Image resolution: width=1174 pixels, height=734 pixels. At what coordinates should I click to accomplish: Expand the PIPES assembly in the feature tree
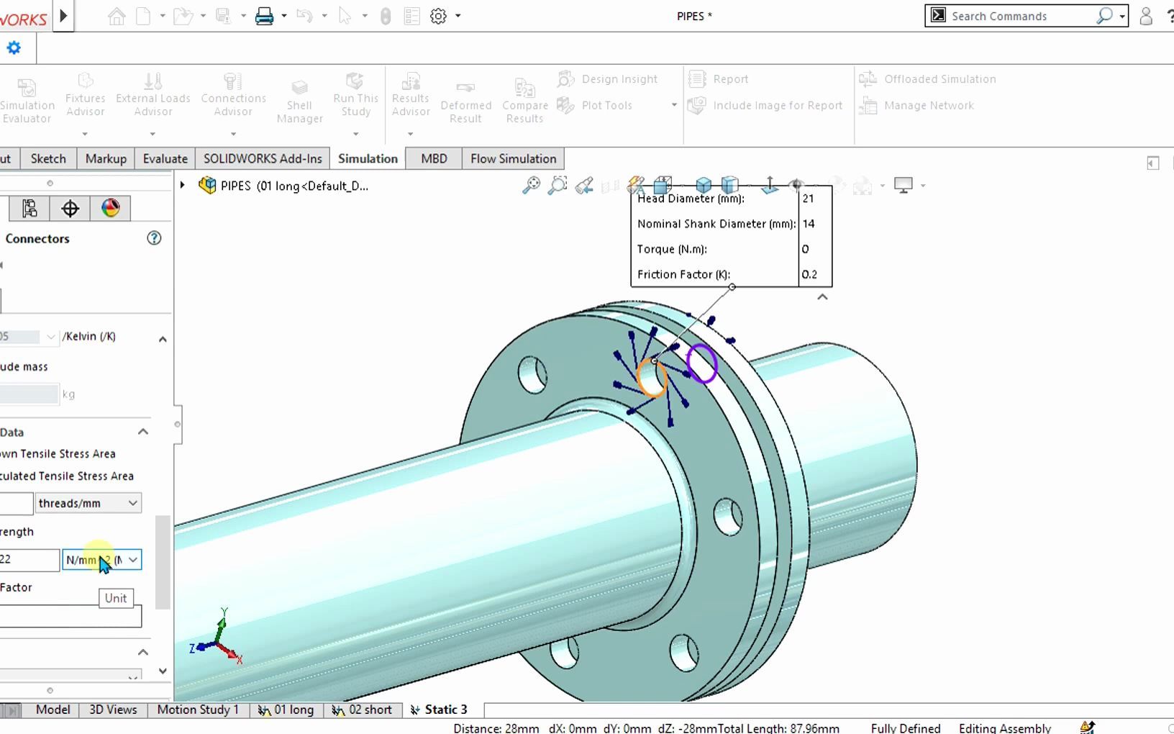click(x=183, y=185)
